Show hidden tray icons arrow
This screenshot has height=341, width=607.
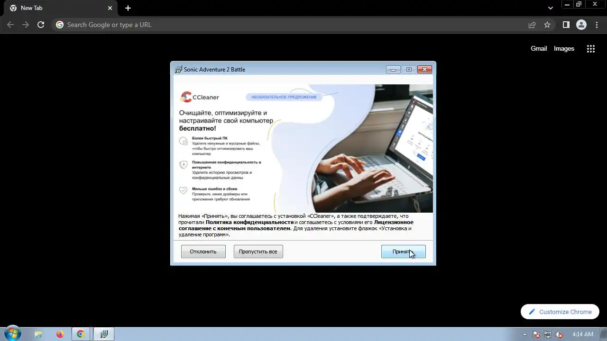pyautogui.click(x=524, y=334)
